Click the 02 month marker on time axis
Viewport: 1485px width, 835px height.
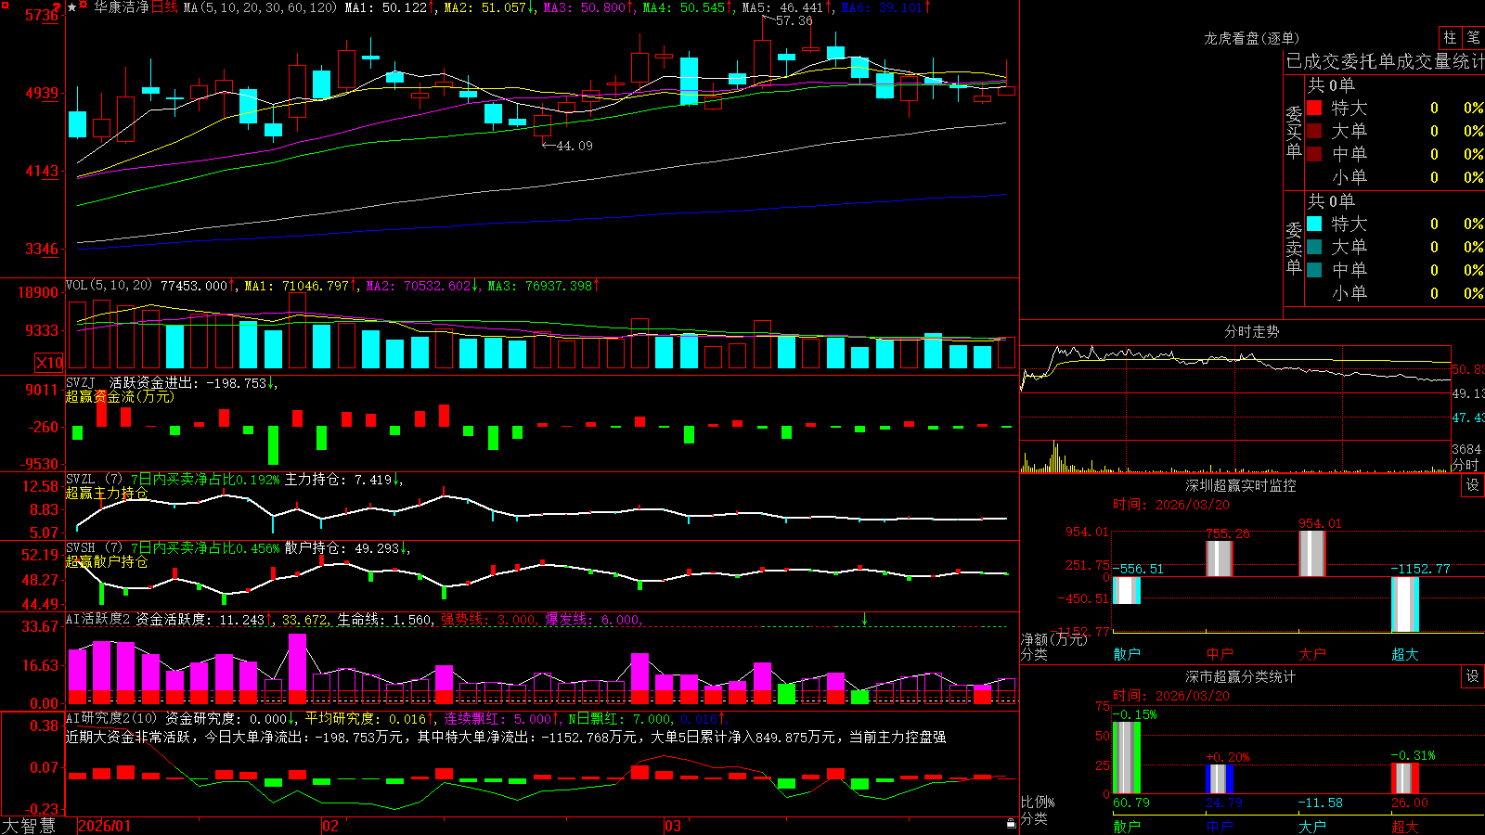[x=330, y=826]
